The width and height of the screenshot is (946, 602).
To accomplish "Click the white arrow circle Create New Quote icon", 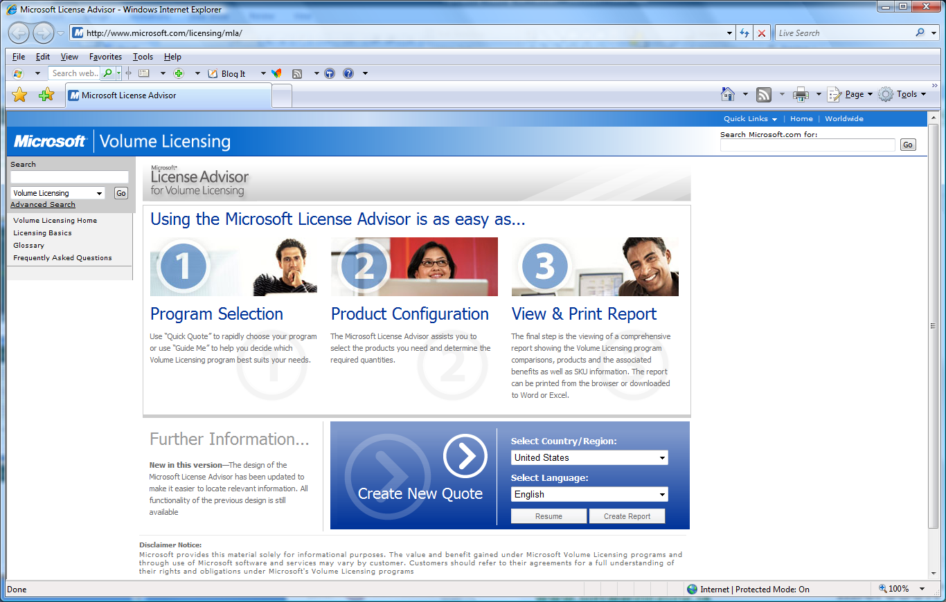I will coord(465,456).
